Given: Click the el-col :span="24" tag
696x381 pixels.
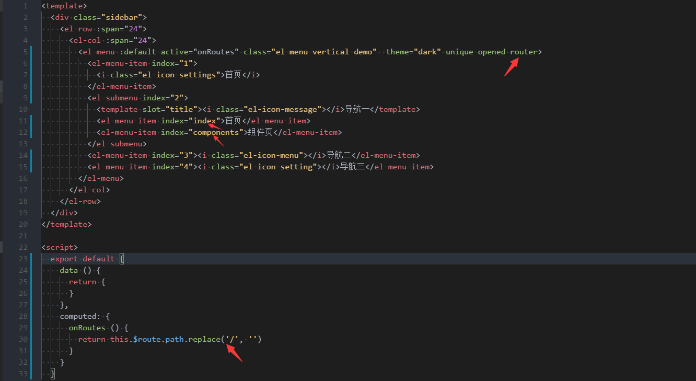Looking at the screenshot, I should point(112,40).
